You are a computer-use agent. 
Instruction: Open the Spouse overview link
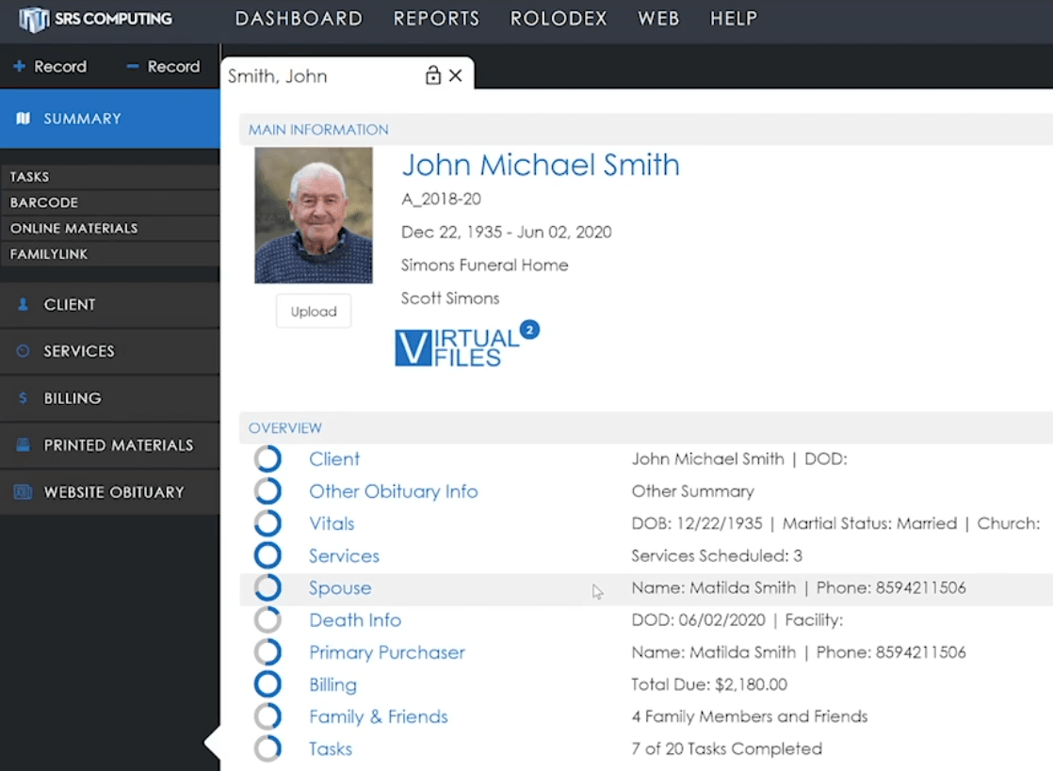340,587
